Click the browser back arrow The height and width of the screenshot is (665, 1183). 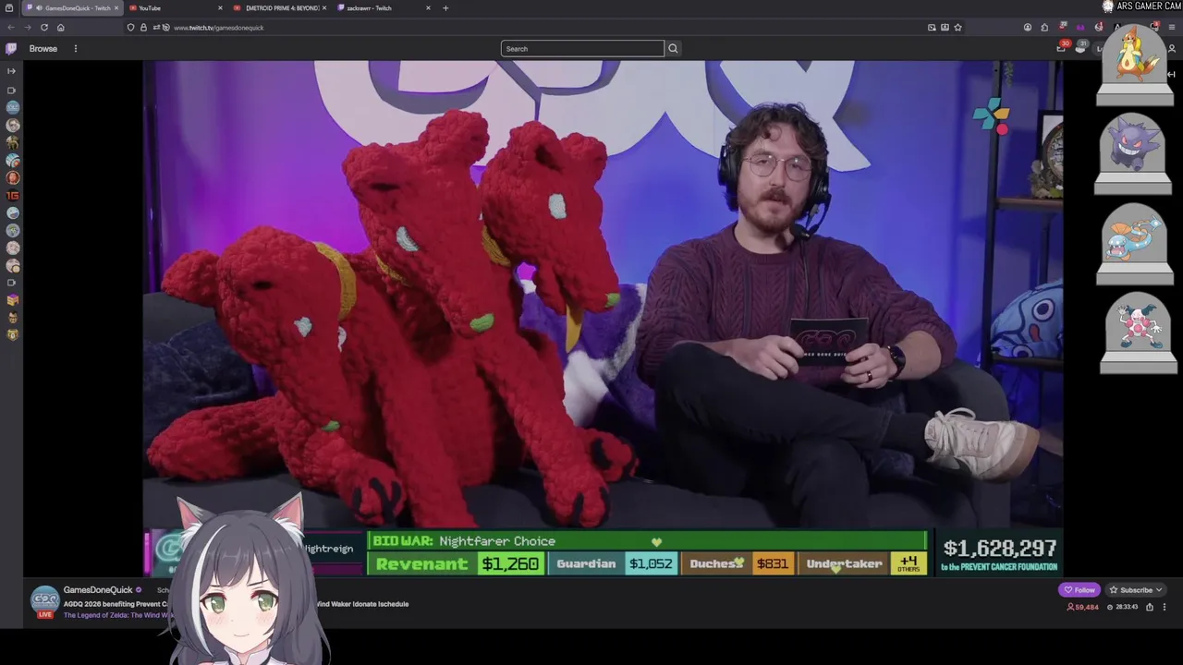point(11,28)
